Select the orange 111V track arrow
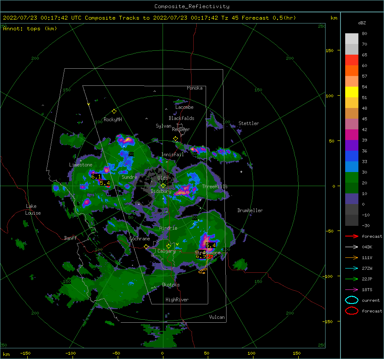This screenshot has width=384, height=359. coord(352,257)
